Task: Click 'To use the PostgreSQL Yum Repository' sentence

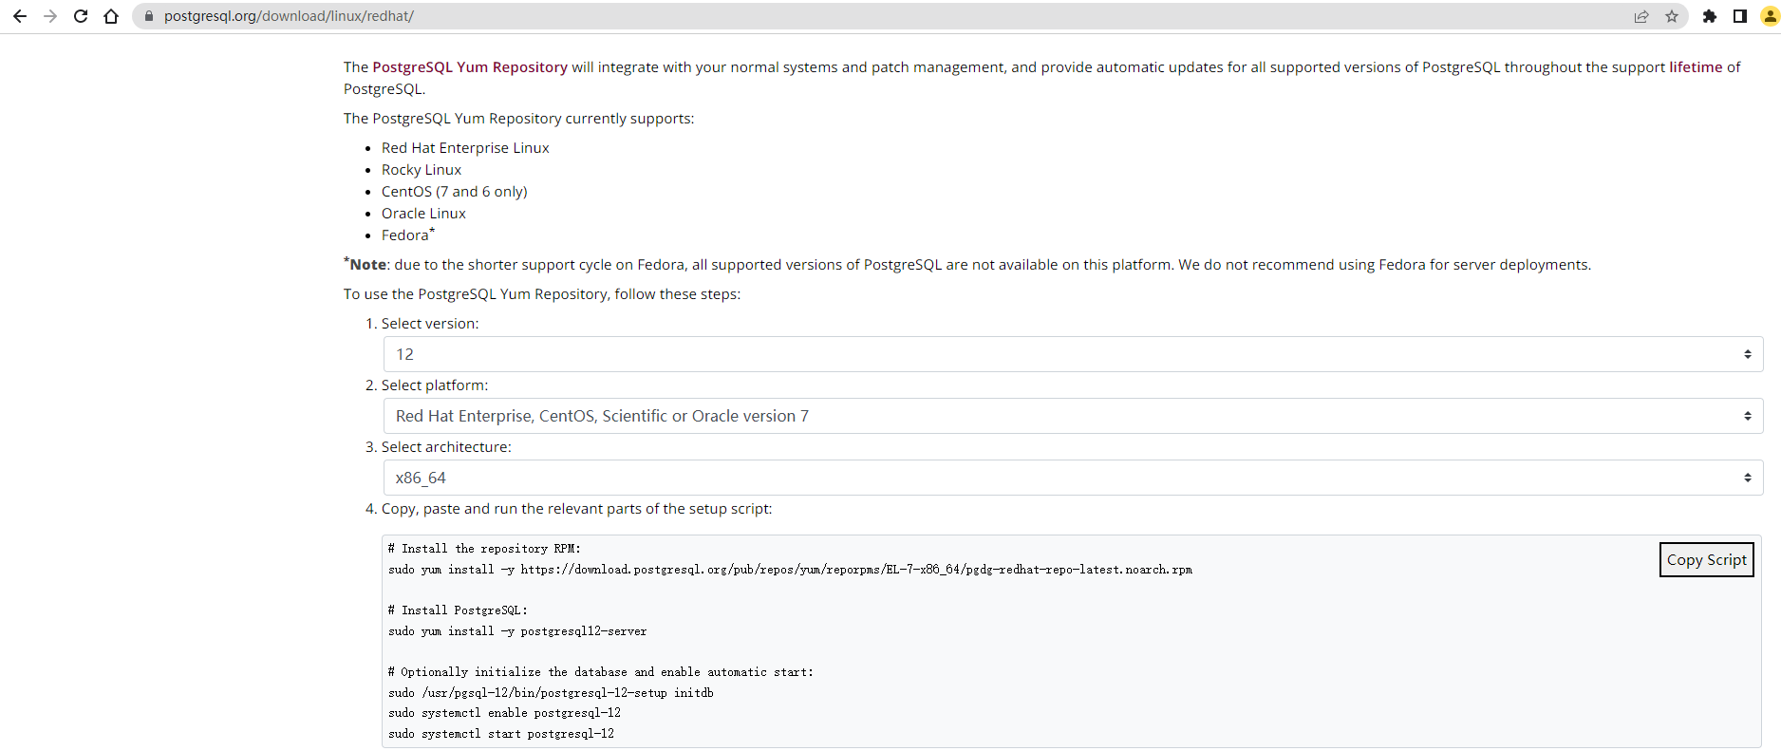Action: click(x=542, y=294)
